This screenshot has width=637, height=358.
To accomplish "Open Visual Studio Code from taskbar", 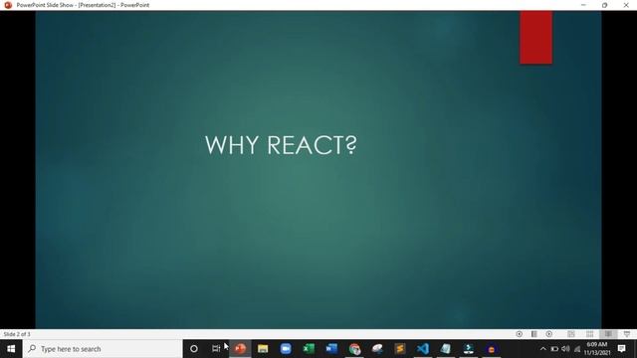I will pyautogui.click(x=423, y=349).
